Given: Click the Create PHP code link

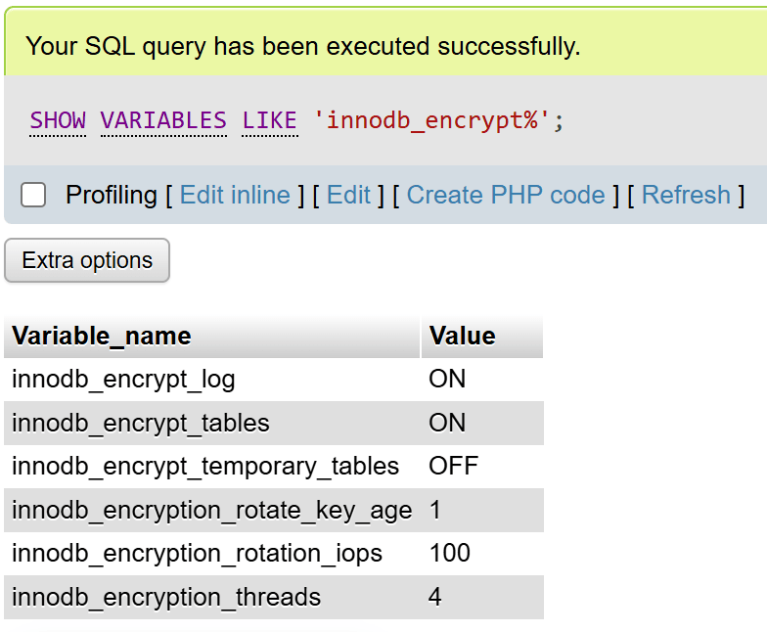Looking at the screenshot, I should pyautogui.click(x=506, y=195).
